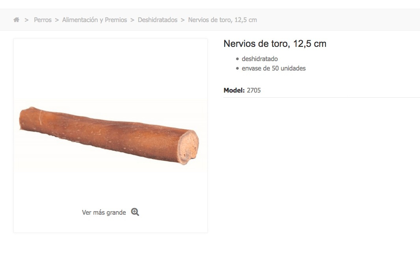The width and height of the screenshot is (420, 260).
Task: Click the bull pizzle product photo
Action: 109,136
